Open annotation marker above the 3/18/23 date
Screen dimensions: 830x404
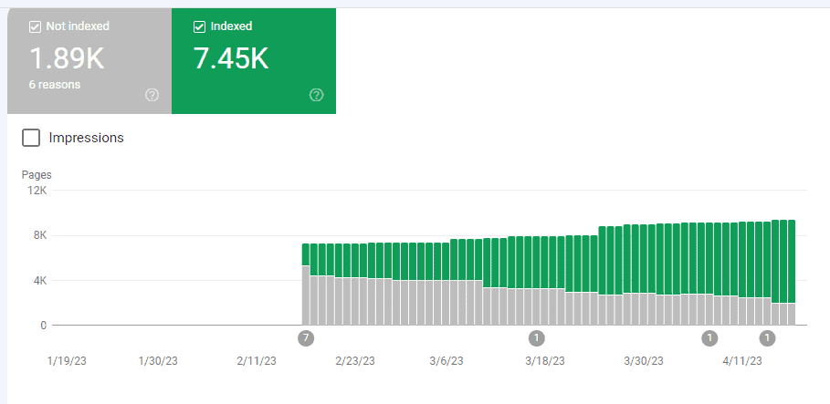point(537,338)
